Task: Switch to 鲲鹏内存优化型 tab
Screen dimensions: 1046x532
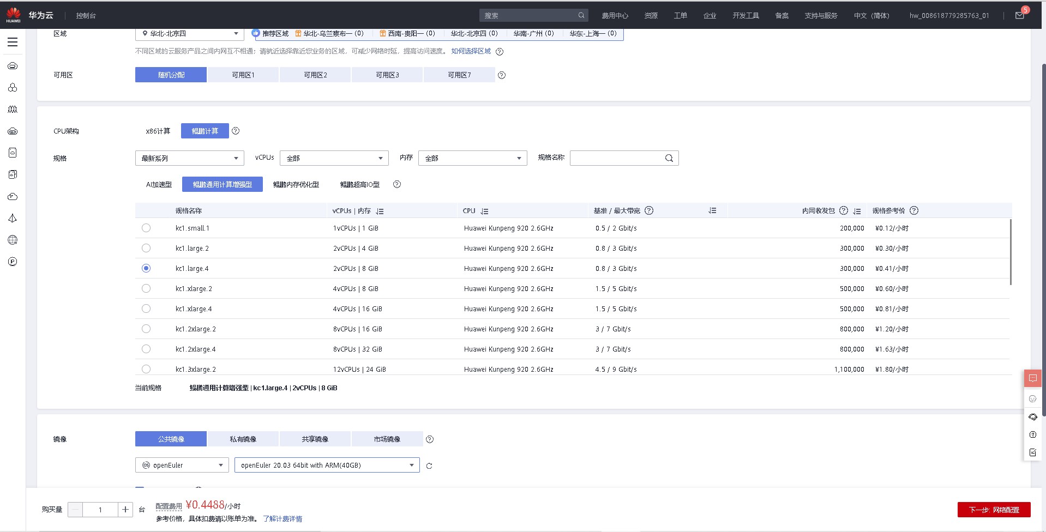Action: point(296,185)
